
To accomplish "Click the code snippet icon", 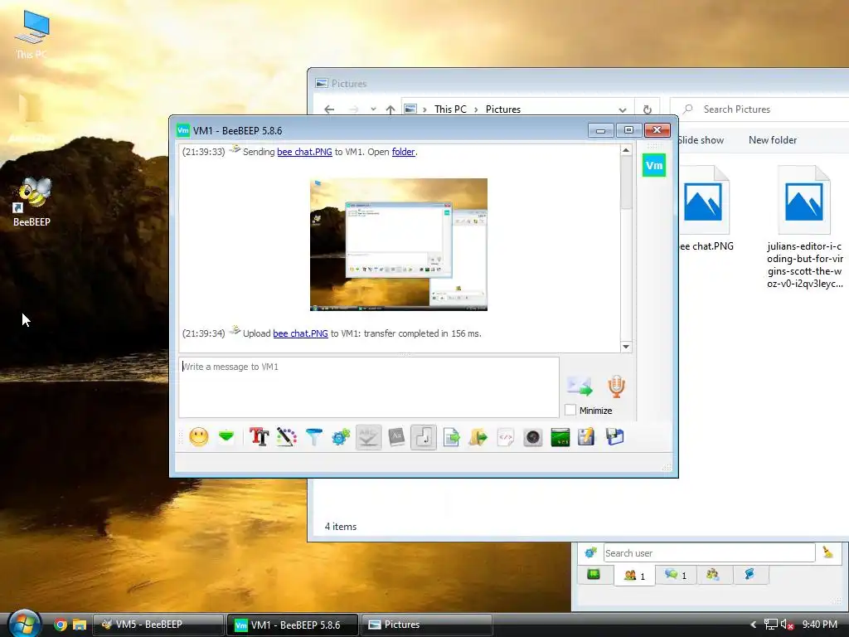I will point(505,436).
